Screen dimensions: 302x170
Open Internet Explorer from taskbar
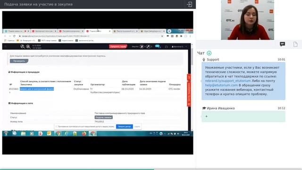tap(67, 133)
